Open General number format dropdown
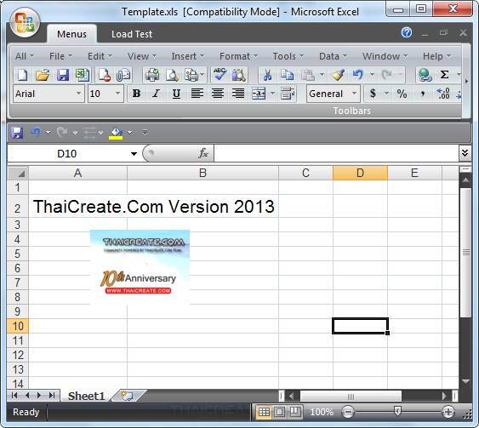 [x=355, y=94]
